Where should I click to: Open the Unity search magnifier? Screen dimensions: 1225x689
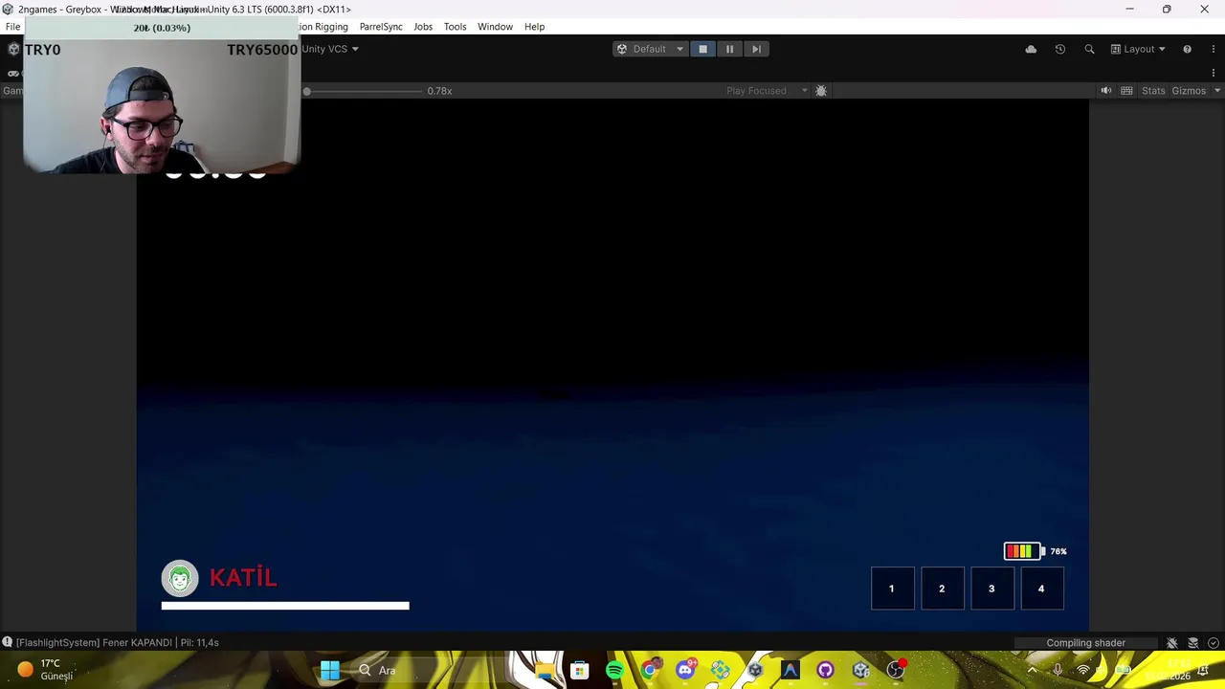click(1089, 49)
